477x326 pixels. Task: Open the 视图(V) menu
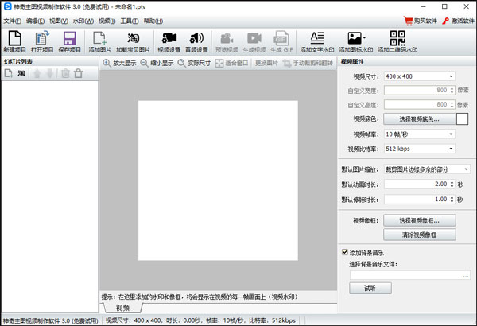(x=59, y=21)
